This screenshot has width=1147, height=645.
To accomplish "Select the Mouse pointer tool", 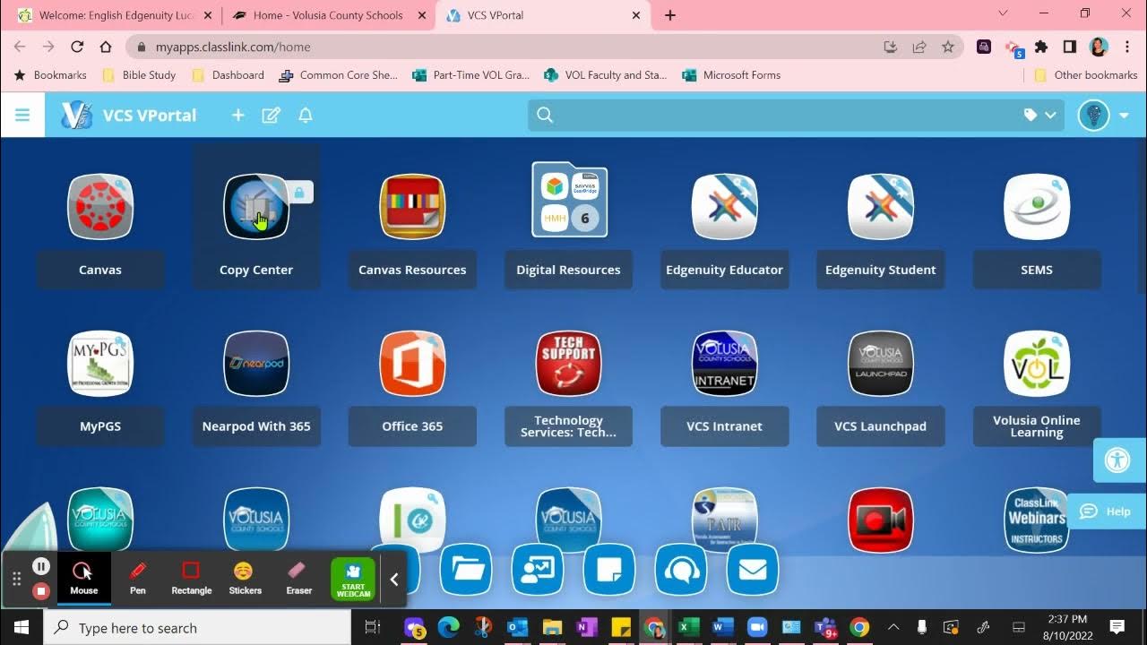I will point(83,578).
